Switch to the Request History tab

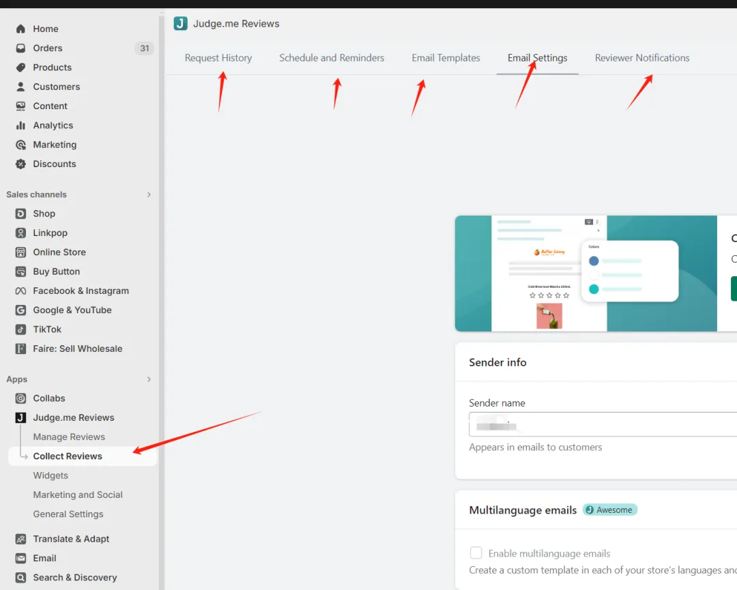[x=218, y=58]
